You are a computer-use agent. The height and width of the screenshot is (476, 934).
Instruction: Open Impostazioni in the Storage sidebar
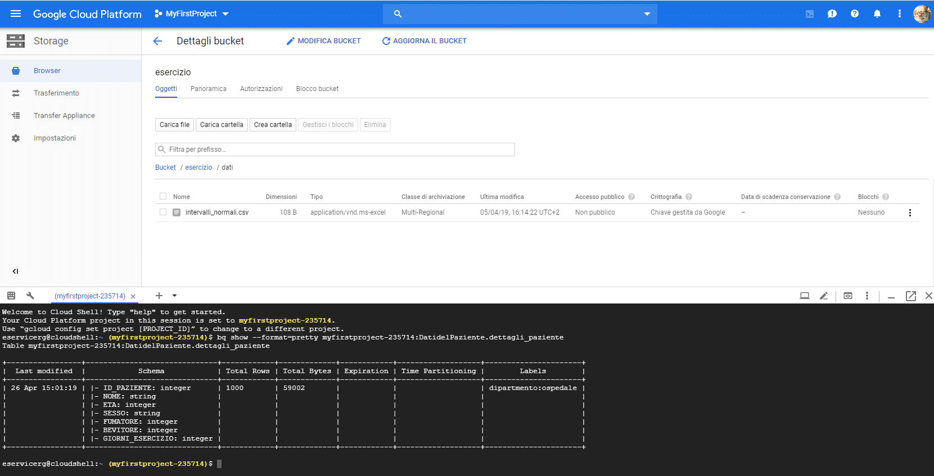(70, 138)
